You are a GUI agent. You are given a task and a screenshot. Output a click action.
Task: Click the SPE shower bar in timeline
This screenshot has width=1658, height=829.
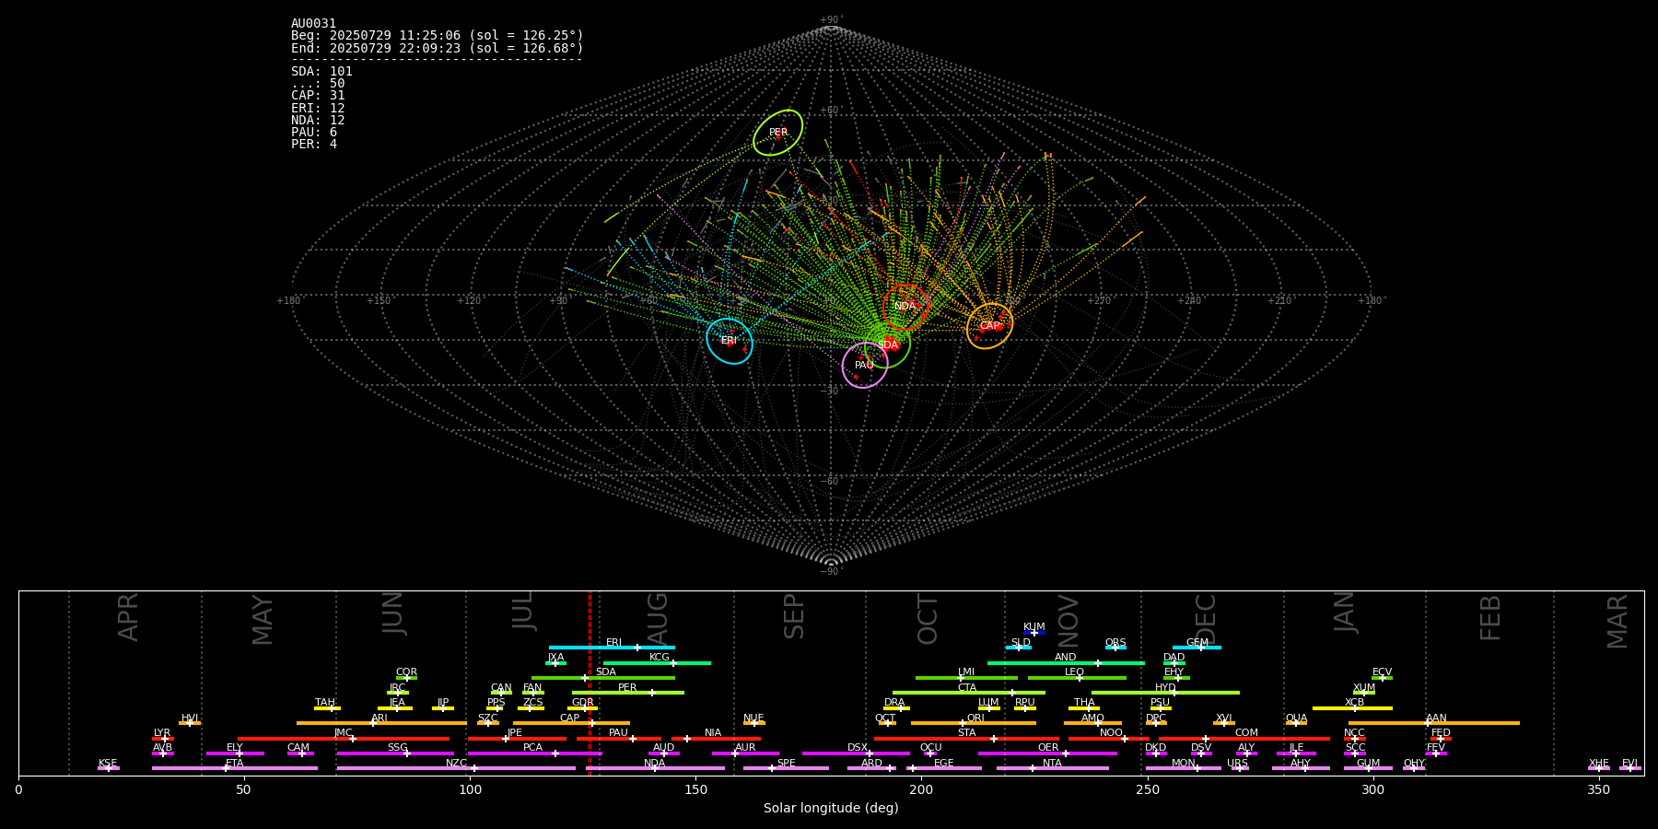point(786,768)
